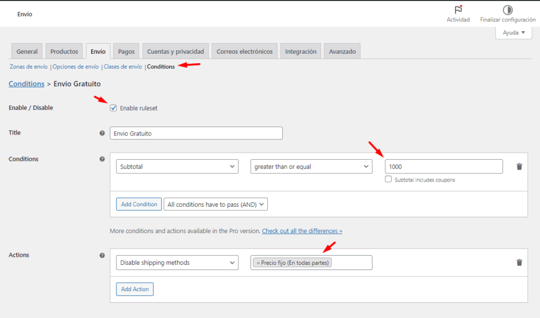Screen dimensions: 540x318
Task: Delete the Subtotal condition row
Action: [519, 167]
